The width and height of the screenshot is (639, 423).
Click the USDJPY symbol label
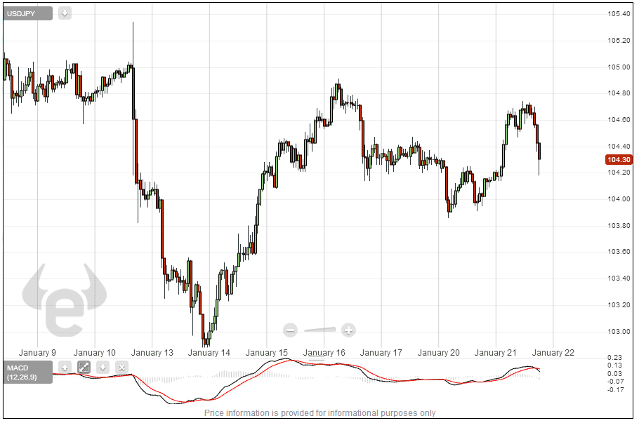pos(27,13)
